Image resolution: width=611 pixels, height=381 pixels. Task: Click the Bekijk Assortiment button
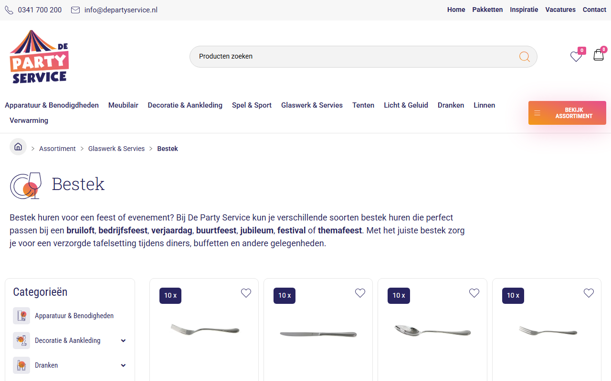567,113
